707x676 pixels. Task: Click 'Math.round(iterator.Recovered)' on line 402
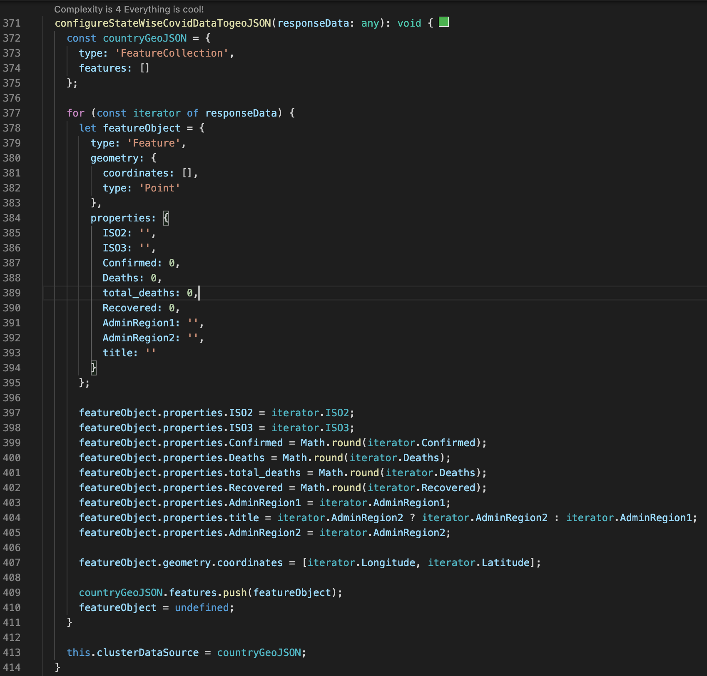391,488
